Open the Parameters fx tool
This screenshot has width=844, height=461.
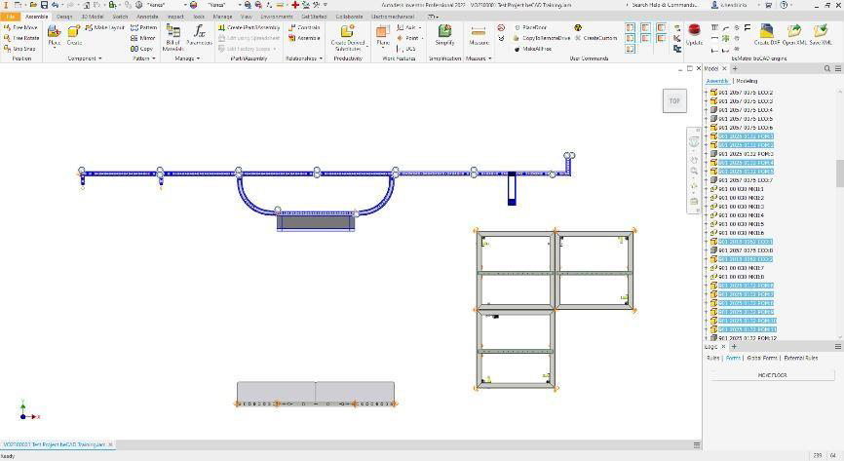pos(199,35)
